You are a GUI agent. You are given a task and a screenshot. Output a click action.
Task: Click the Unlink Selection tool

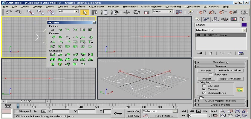[x=41, y=12]
